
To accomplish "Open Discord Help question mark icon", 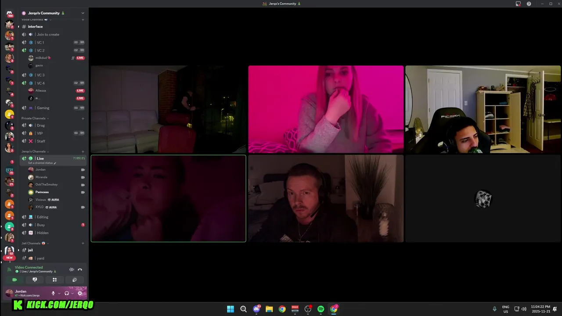I will (x=529, y=4).
